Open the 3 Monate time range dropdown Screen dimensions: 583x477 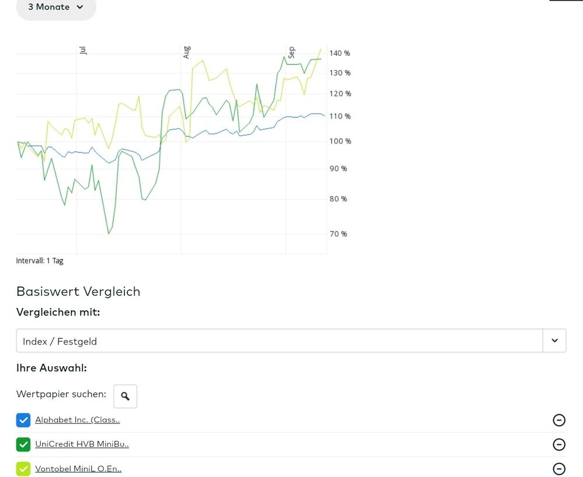pyautogui.click(x=56, y=8)
